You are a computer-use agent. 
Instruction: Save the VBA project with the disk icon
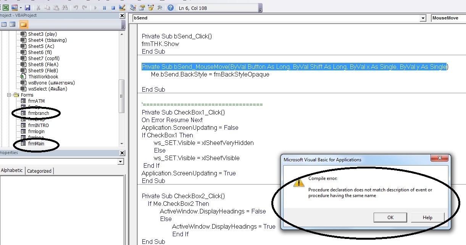coord(27,8)
